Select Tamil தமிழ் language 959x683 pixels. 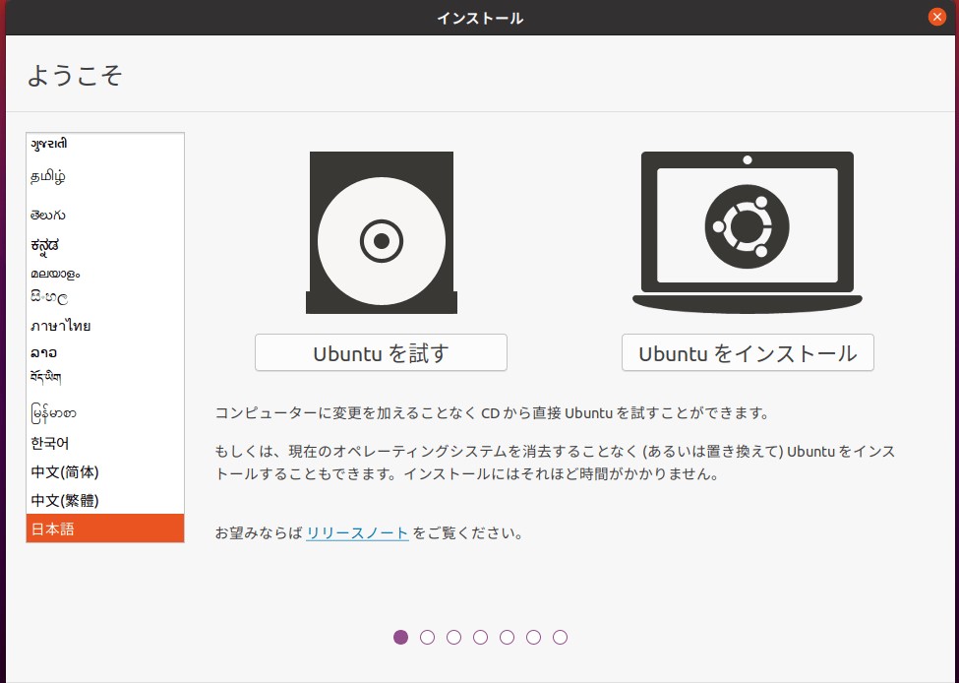105,177
